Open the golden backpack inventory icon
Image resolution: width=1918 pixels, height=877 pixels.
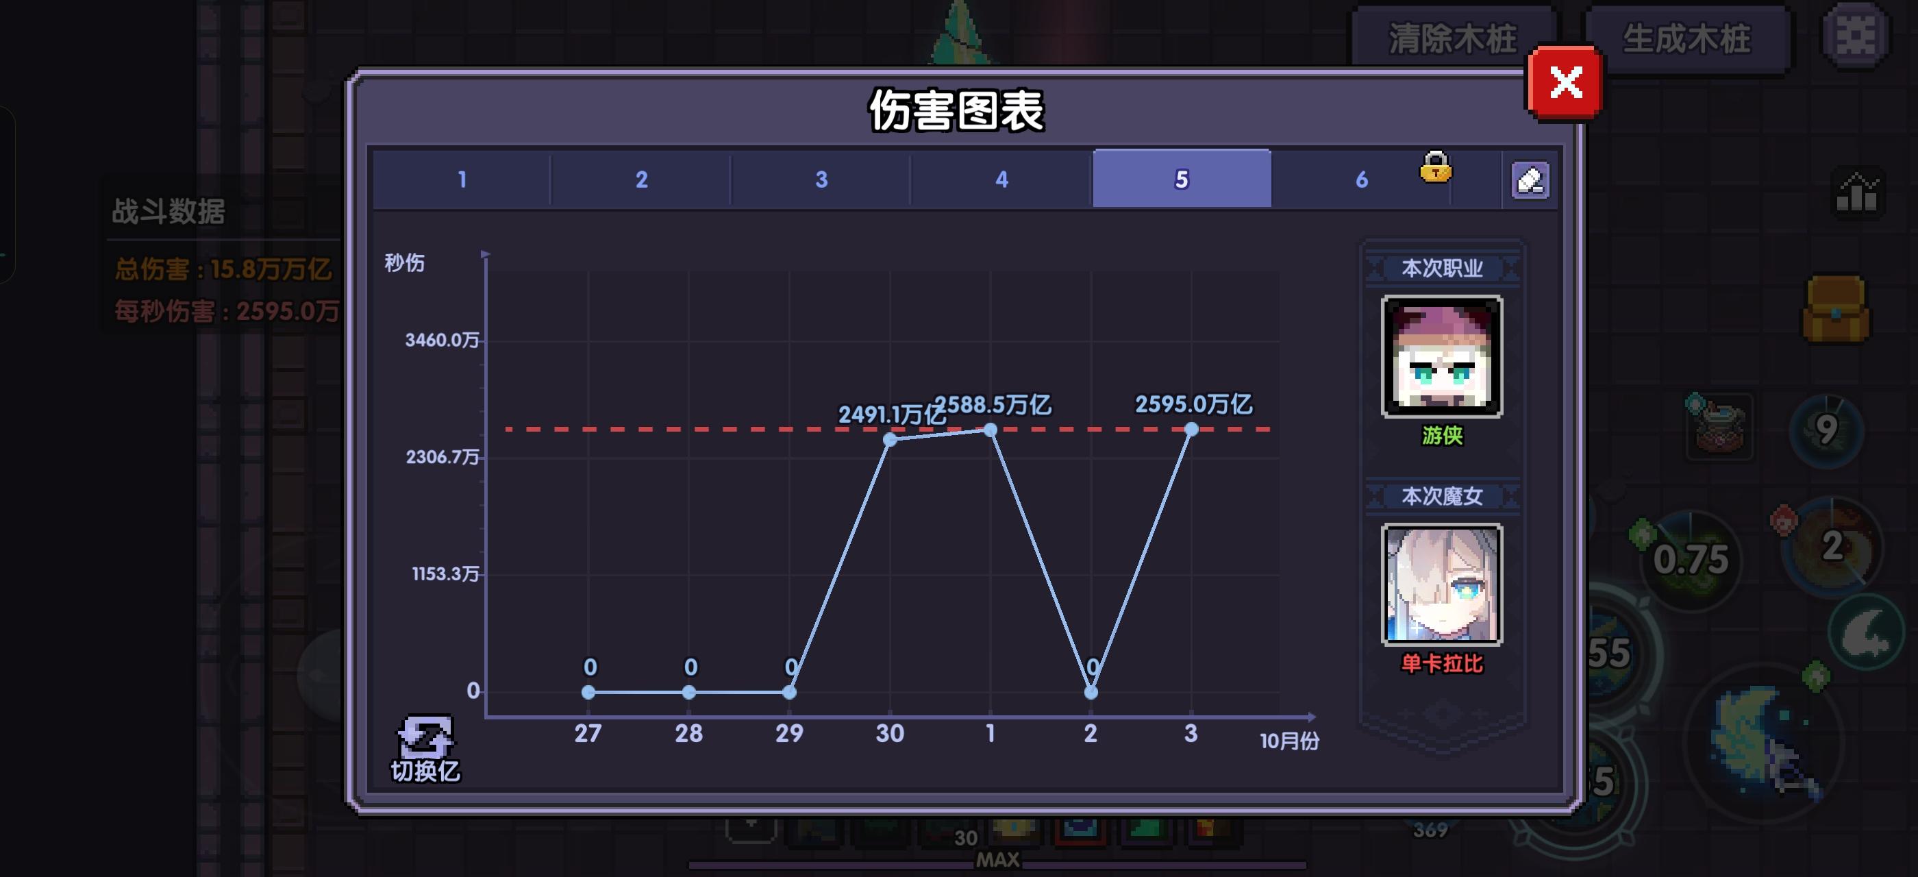(1836, 309)
